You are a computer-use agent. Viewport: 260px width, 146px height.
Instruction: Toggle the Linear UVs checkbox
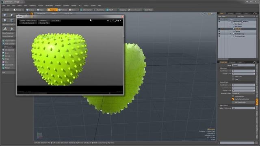233,77
